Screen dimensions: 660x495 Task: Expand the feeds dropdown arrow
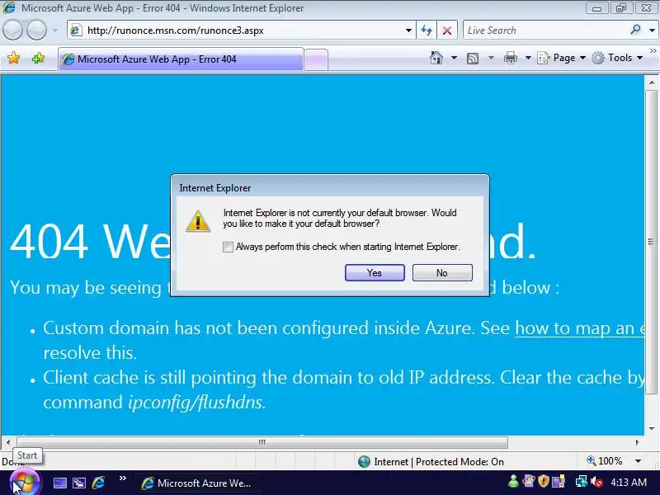[x=491, y=58]
